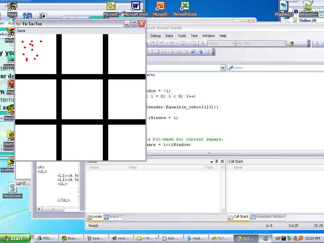
Task: Open the class navigation dropdown arrow
Action: coord(222,68)
